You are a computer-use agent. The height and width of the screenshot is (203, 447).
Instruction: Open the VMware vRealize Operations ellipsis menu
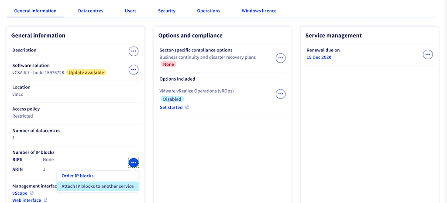click(281, 94)
